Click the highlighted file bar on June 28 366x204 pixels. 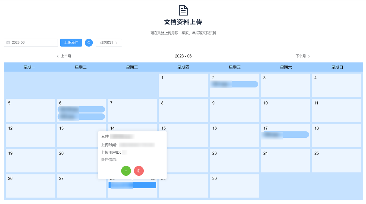(132, 185)
